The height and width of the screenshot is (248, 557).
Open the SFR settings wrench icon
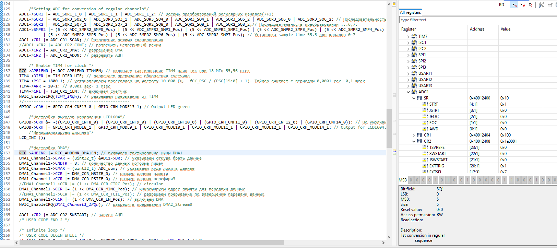pos(541,5)
